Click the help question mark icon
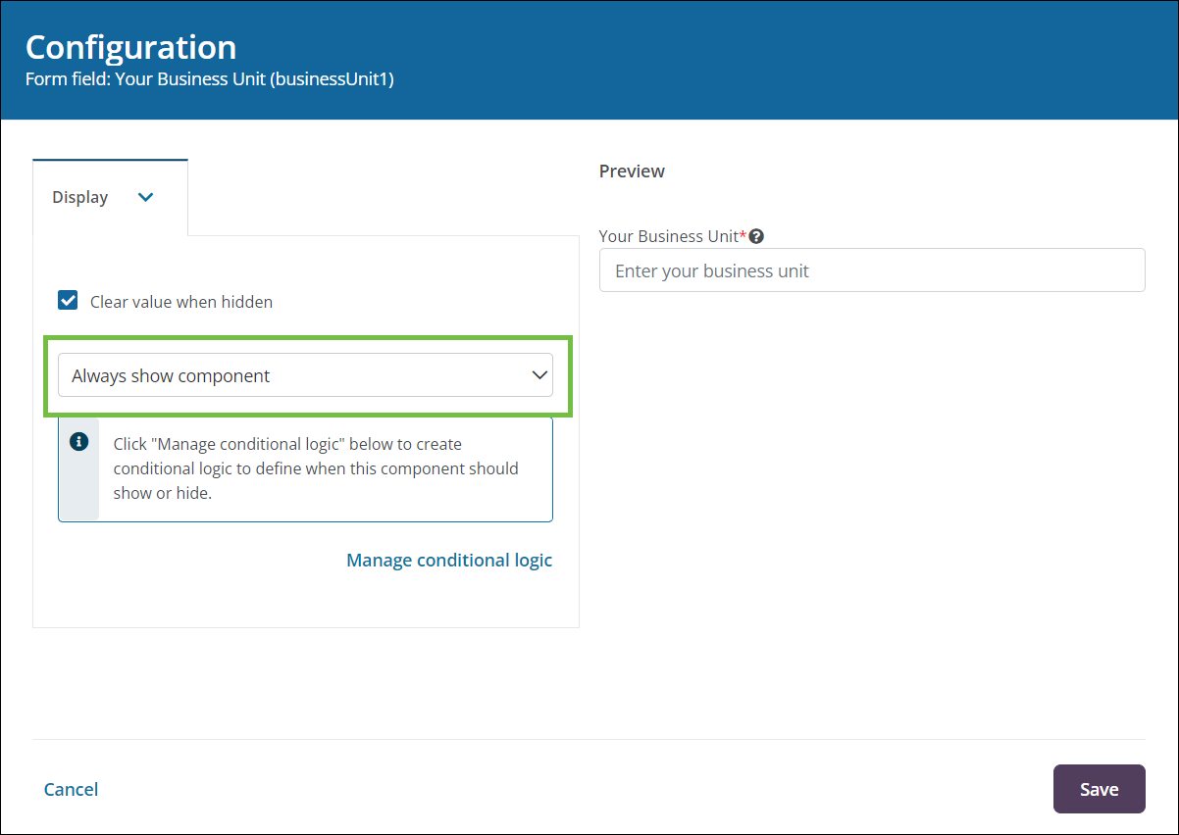This screenshot has height=835, width=1179. point(756,236)
